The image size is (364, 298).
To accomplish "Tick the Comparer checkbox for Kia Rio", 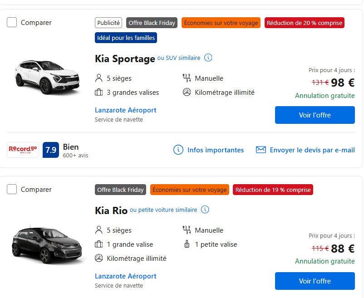I will tap(12, 189).
